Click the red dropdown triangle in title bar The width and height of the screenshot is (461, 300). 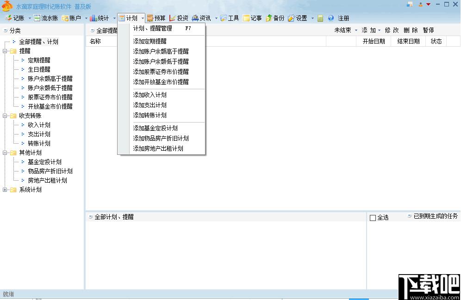coord(428,4)
